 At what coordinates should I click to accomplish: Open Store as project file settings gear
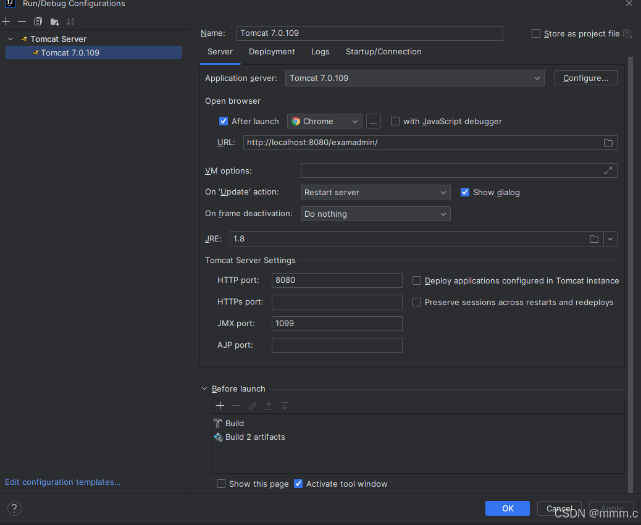(x=627, y=33)
